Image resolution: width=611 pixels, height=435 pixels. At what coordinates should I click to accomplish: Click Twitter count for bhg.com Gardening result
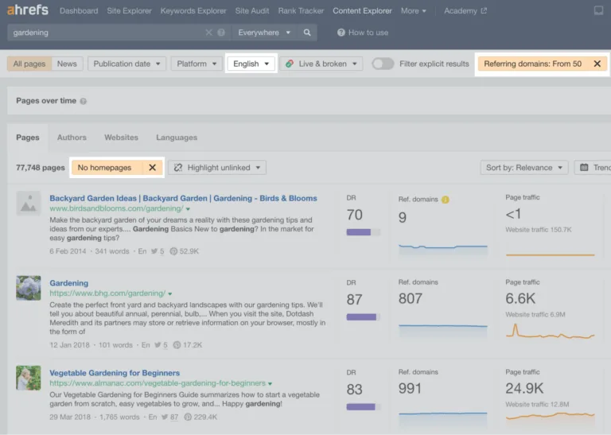pos(161,345)
